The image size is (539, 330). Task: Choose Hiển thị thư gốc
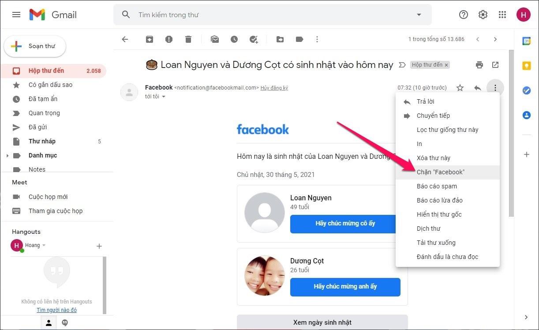(x=448, y=214)
